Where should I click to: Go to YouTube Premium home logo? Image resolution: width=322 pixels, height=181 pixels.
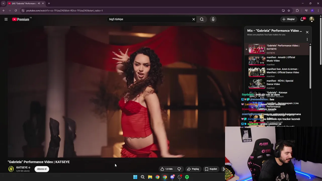(x=21, y=19)
